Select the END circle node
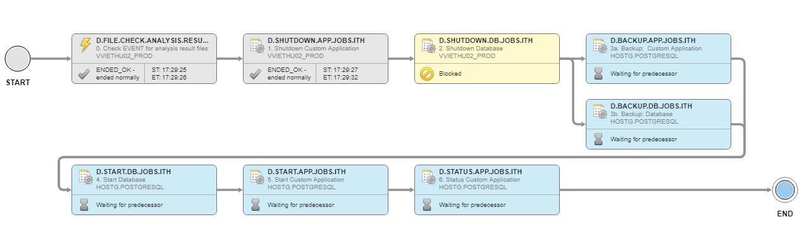 point(784,190)
